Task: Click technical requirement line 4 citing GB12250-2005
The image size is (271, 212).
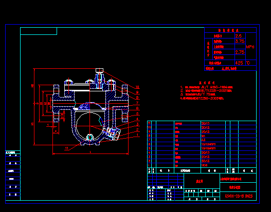Action: (202, 99)
